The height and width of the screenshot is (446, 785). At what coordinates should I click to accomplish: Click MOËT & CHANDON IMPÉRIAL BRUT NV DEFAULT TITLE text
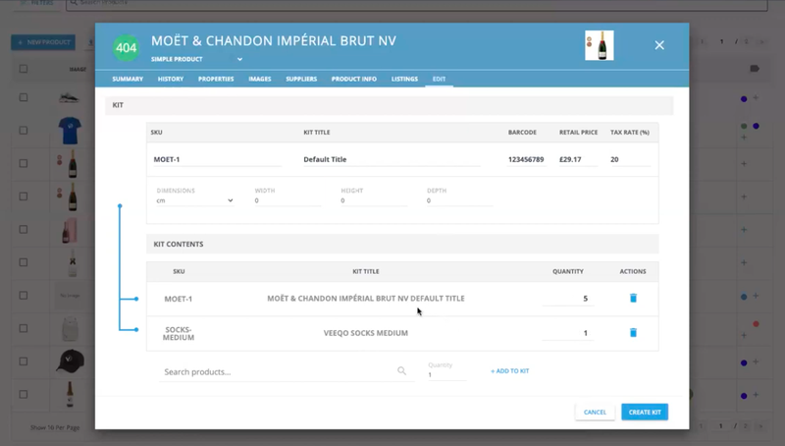click(366, 299)
